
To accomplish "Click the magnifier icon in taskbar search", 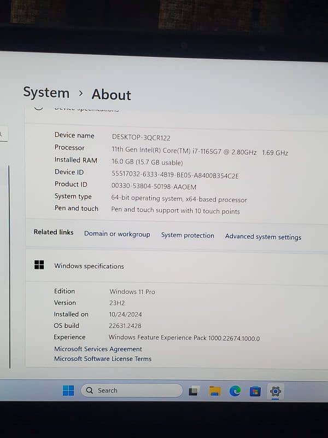I will click(x=90, y=390).
